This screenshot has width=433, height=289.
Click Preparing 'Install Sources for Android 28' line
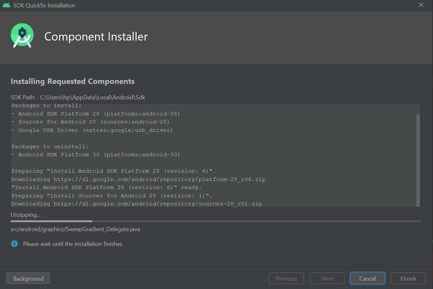pyautogui.click(x=112, y=196)
